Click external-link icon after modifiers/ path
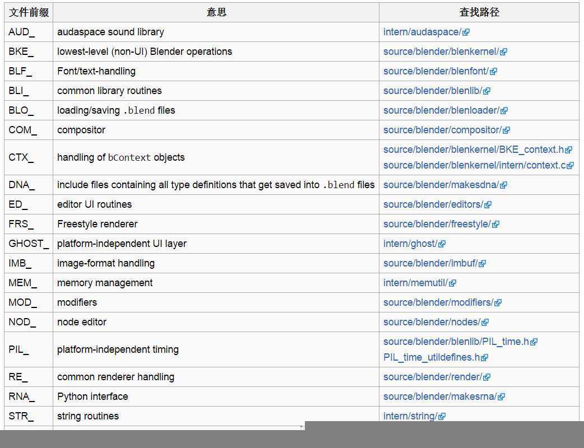The height and width of the screenshot is (448, 584). click(x=498, y=303)
